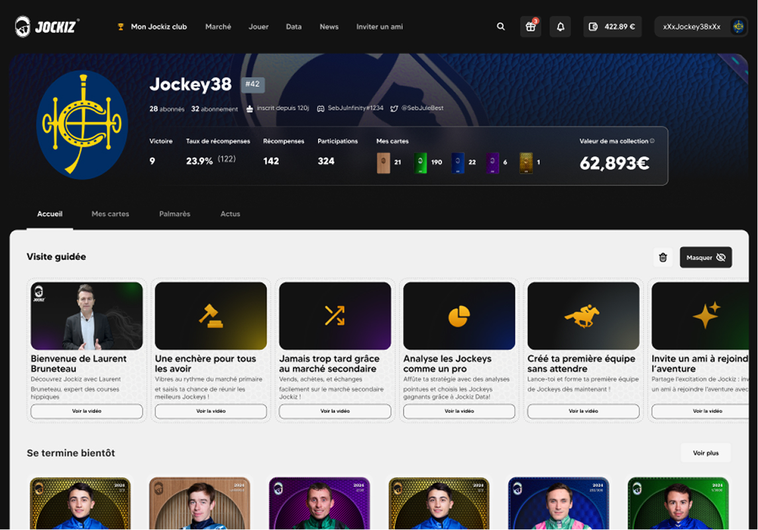Open the Twitter icon near @SebJuleBest
Viewport: 758px width, 530px height.
click(x=395, y=108)
